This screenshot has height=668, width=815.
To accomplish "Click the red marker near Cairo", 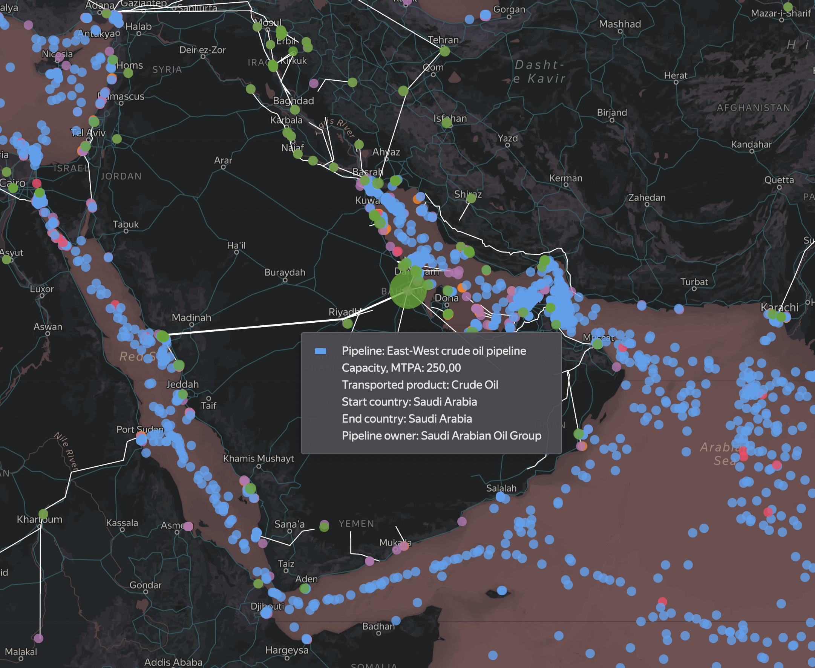I will click(37, 183).
